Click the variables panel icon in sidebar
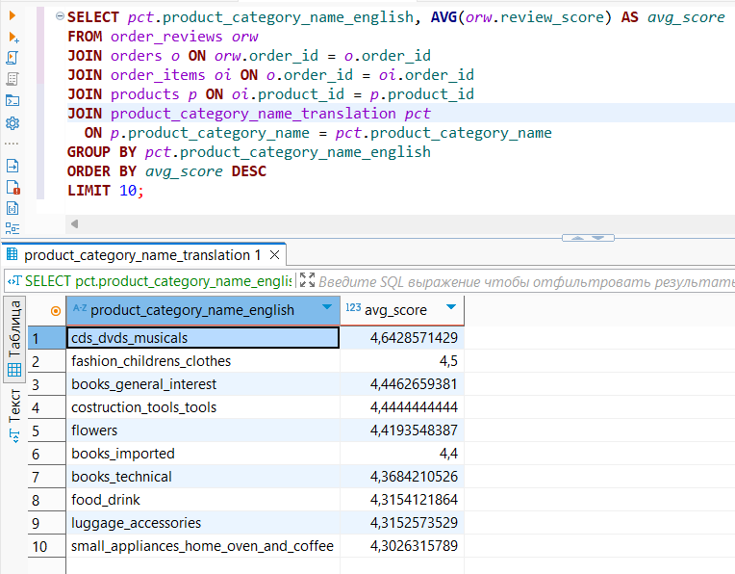Screen dimensions: 735x574 pos(13,207)
